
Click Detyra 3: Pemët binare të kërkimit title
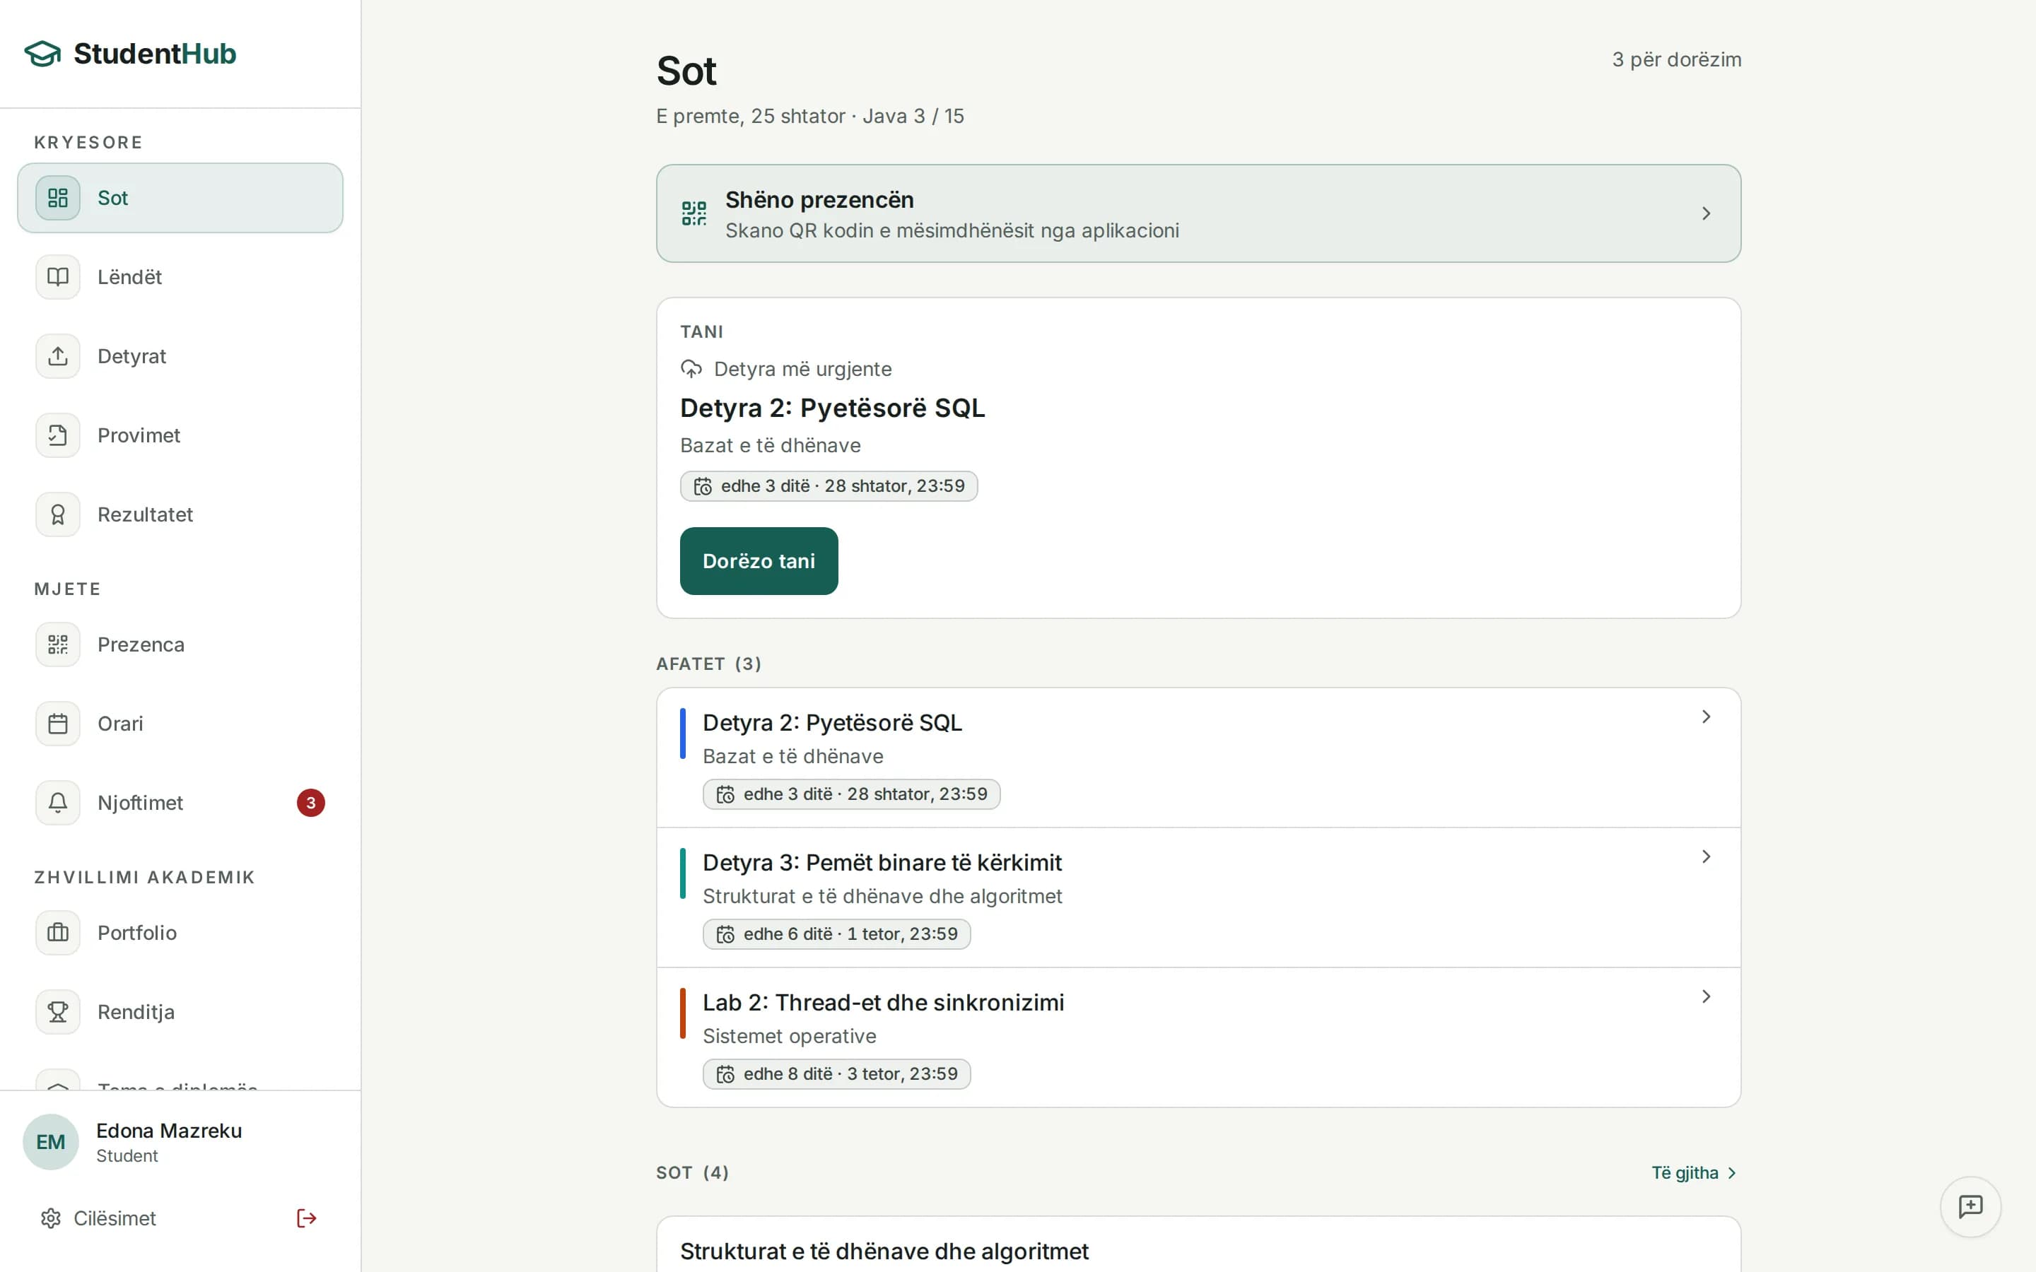coord(882,862)
